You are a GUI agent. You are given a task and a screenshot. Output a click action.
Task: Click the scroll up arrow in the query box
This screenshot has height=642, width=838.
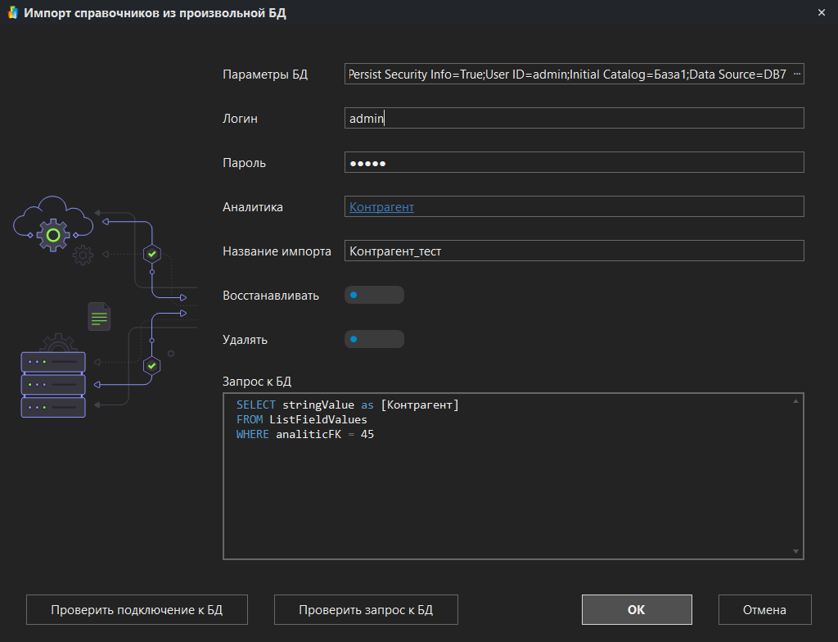pos(795,401)
